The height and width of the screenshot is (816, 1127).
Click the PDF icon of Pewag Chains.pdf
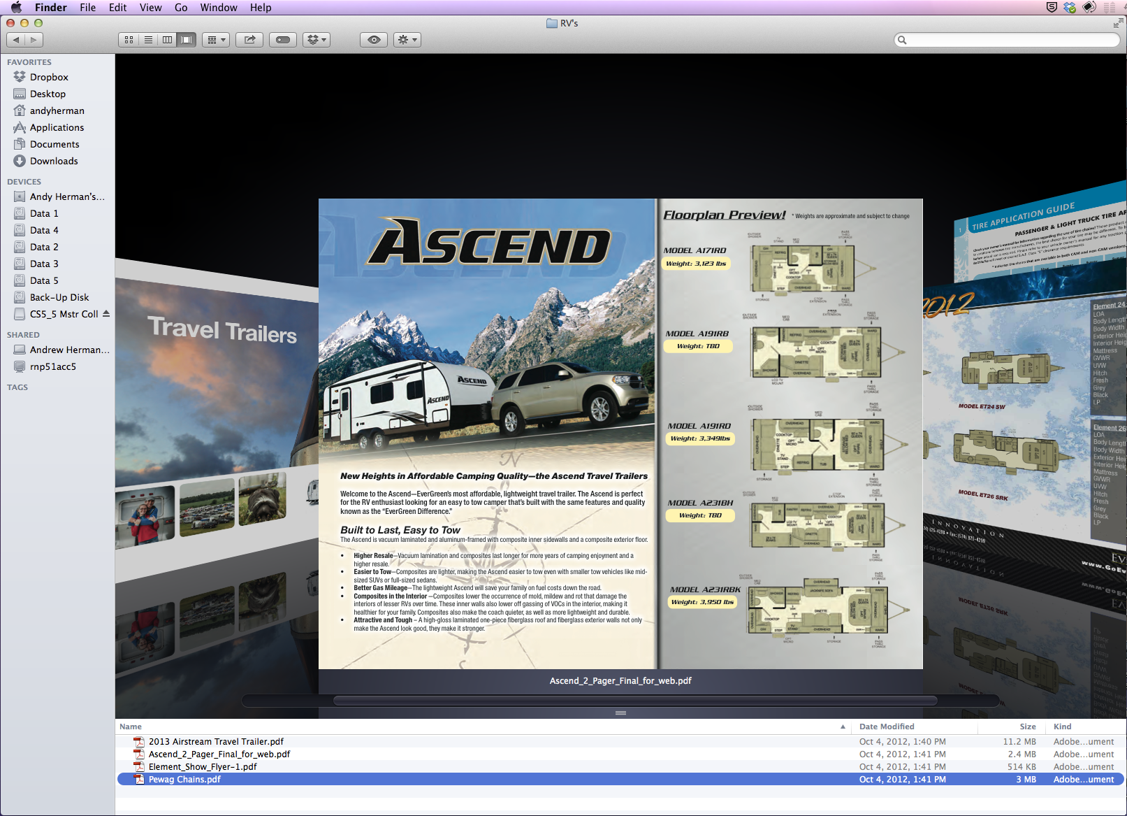[x=139, y=780]
